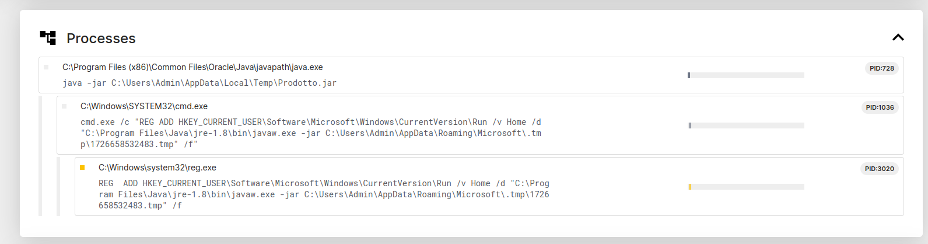This screenshot has height=244, width=928.
Task: Click gray status square beside java.exe
Action: (x=46, y=67)
